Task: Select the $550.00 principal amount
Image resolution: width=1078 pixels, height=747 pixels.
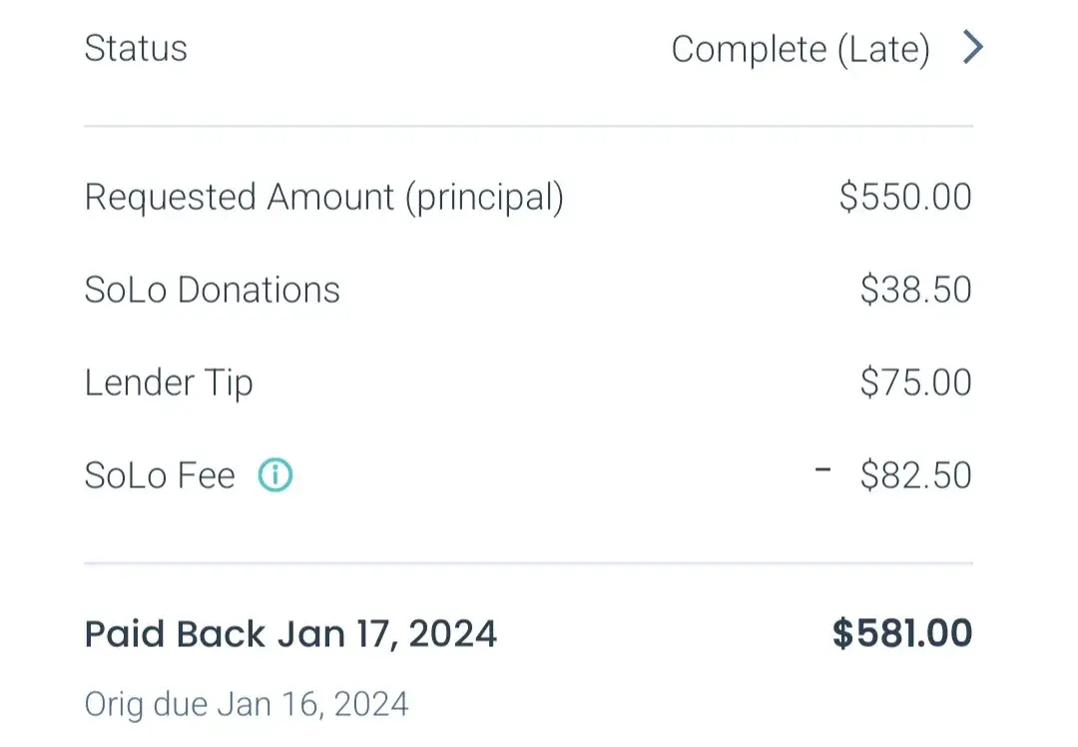Action: point(904,197)
